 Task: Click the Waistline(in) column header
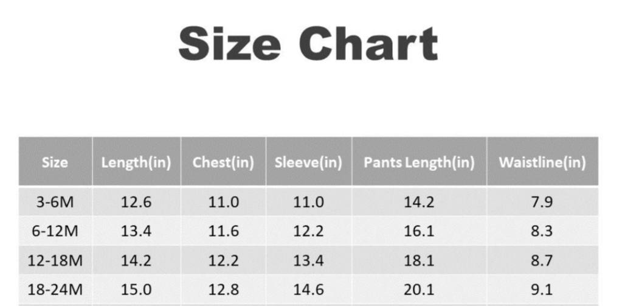coord(542,163)
